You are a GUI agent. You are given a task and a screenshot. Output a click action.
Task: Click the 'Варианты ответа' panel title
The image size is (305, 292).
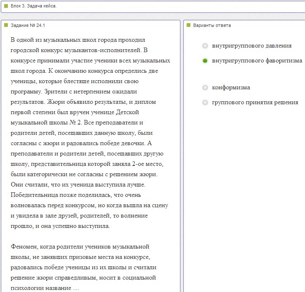click(212, 25)
